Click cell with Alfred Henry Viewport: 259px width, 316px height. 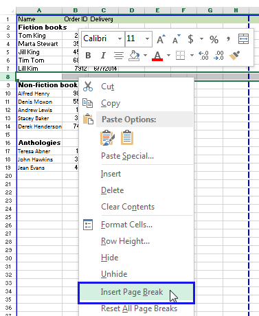[39, 93]
